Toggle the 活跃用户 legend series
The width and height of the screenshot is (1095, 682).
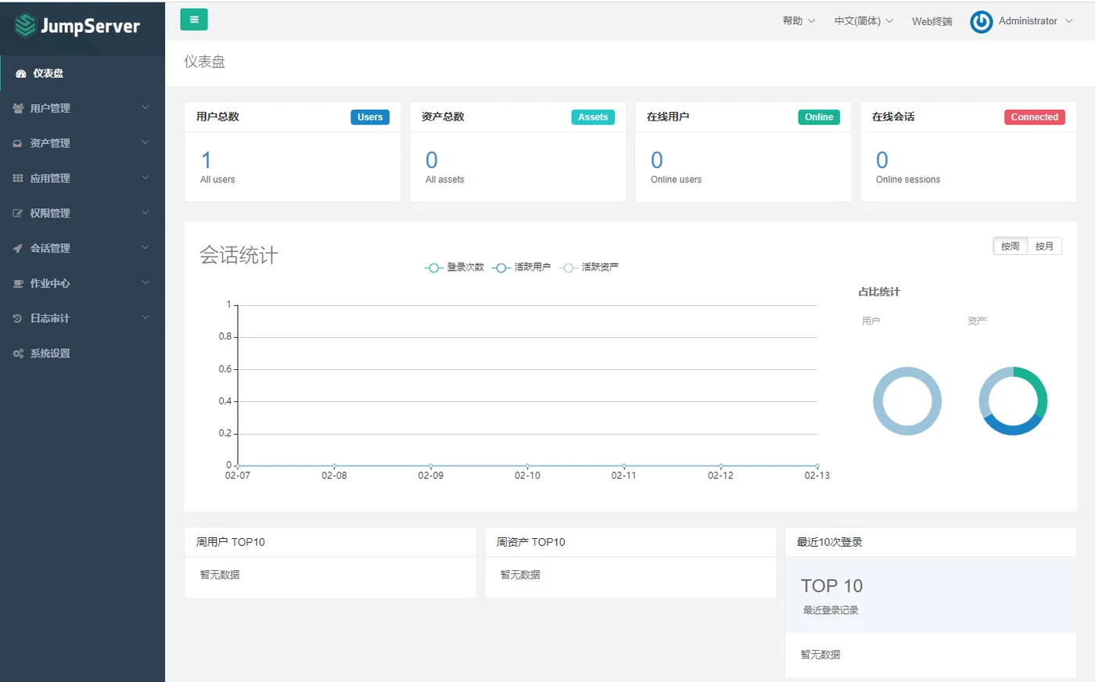coord(522,267)
